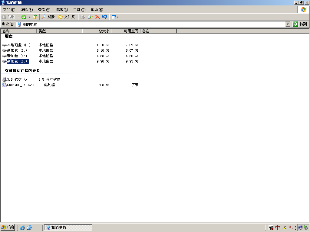Click the D: drive disk icon
Image resolution: width=310 pixels, height=232 pixels.
4,50
